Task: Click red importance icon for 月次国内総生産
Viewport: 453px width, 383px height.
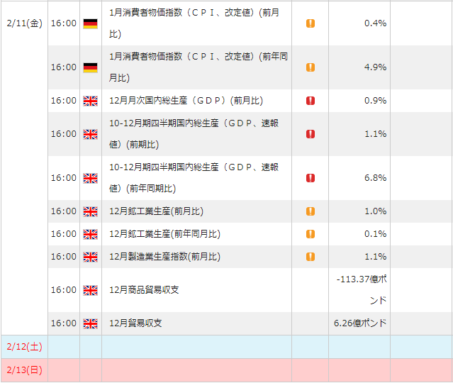Action: 311,101
